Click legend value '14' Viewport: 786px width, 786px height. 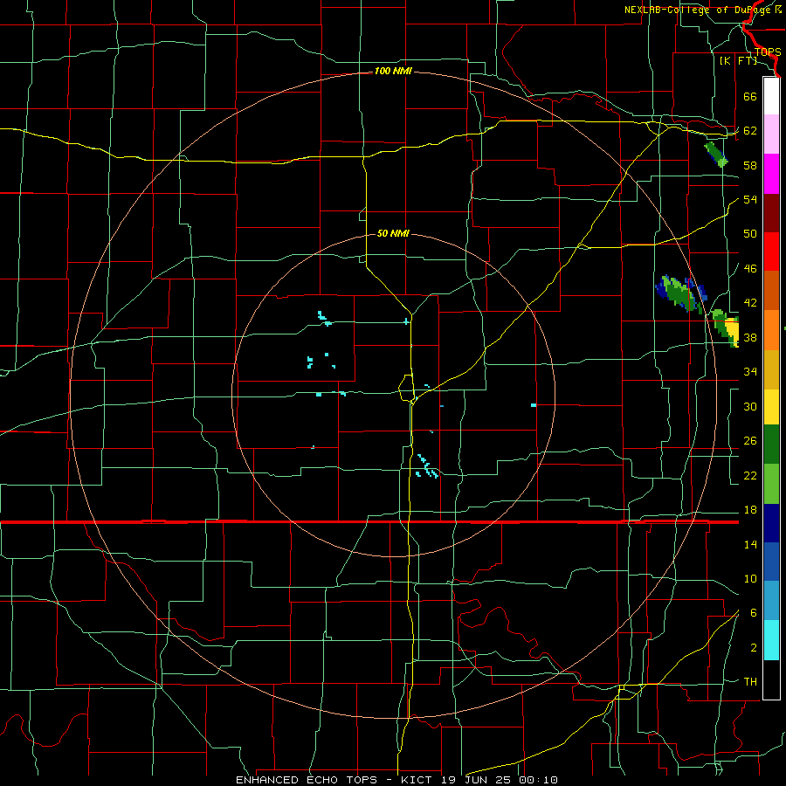coord(750,544)
